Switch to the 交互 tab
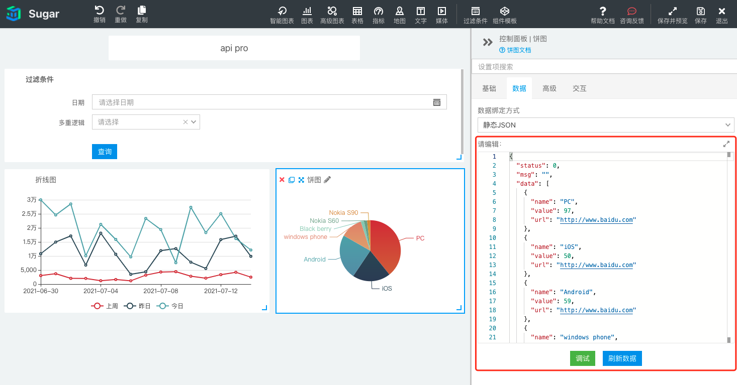The image size is (737, 385). click(579, 88)
